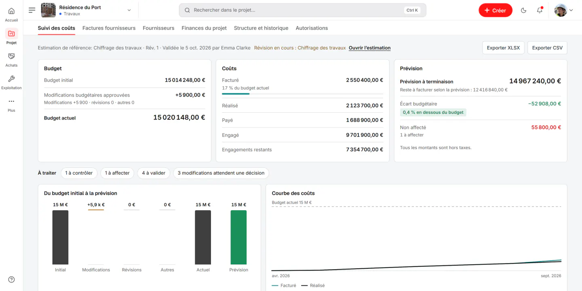Click Exporter XLSX

pyautogui.click(x=504, y=48)
